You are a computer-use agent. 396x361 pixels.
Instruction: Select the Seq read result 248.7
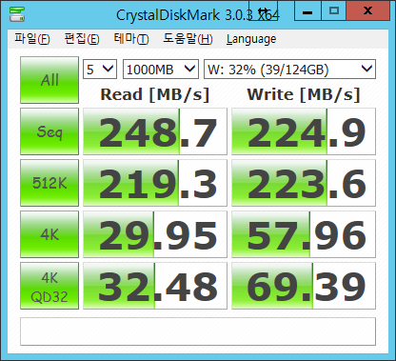tap(155, 131)
